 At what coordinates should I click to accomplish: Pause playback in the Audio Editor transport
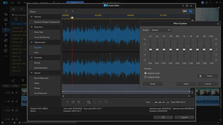(67, 102)
